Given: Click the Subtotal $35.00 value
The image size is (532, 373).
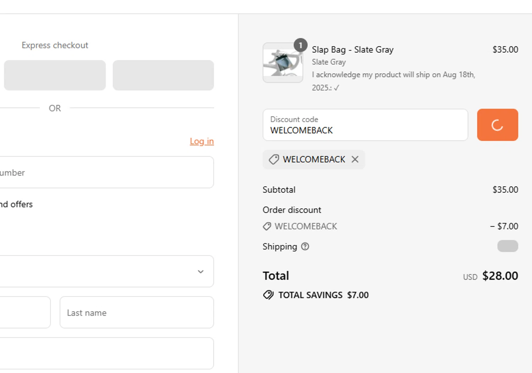Looking at the screenshot, I should [505, 190].
